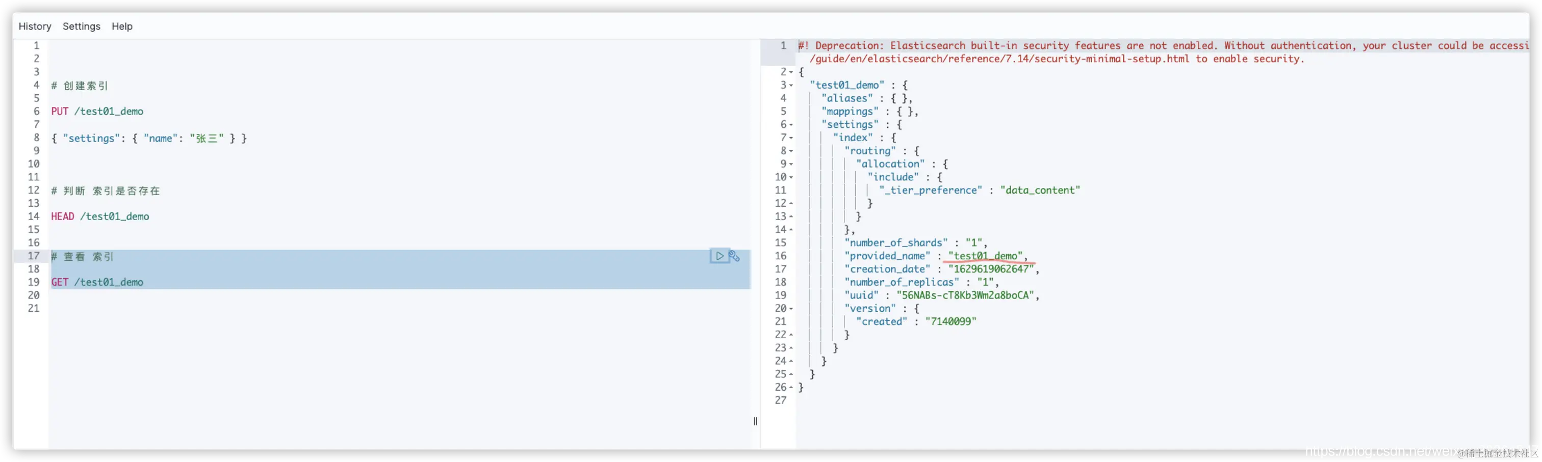The image size is (1542, 462).
Task: Click the GET /test01_demo request line
Action: (97, 282)
